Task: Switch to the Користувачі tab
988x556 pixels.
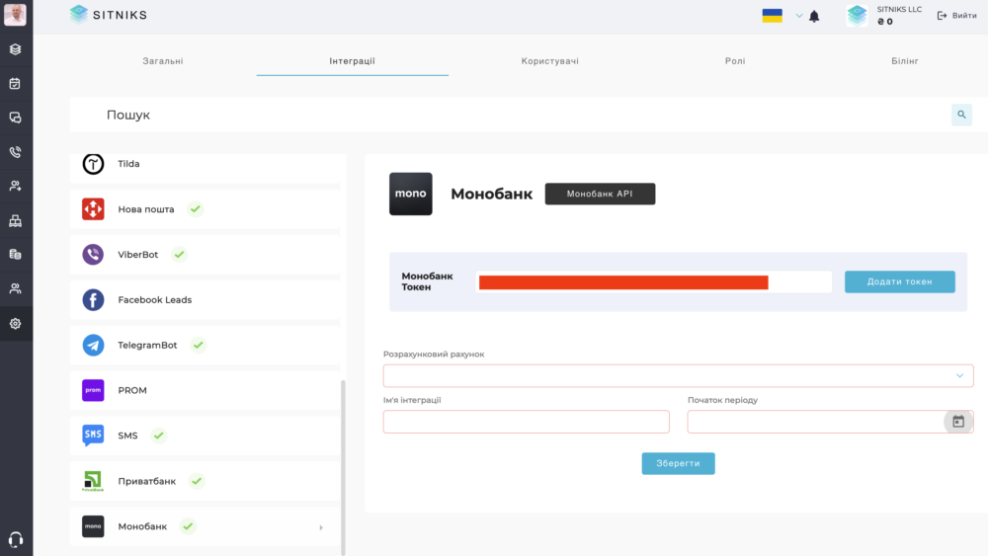Action: tap(550, 61)
